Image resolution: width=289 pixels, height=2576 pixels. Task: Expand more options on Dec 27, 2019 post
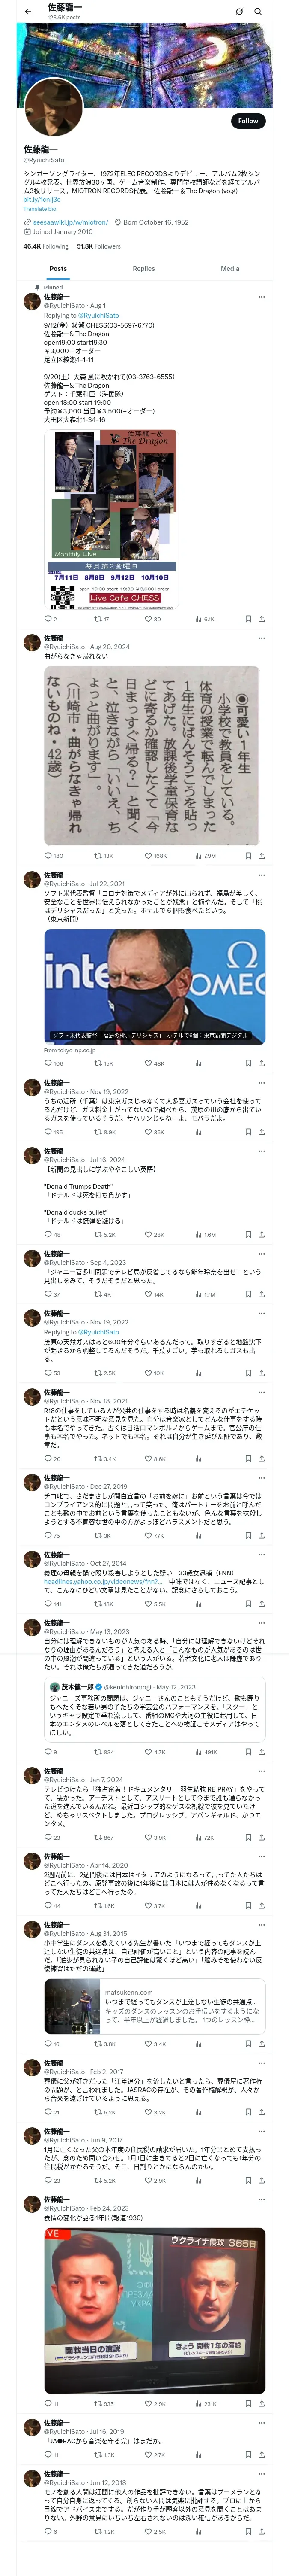[x=261, y=1477]
